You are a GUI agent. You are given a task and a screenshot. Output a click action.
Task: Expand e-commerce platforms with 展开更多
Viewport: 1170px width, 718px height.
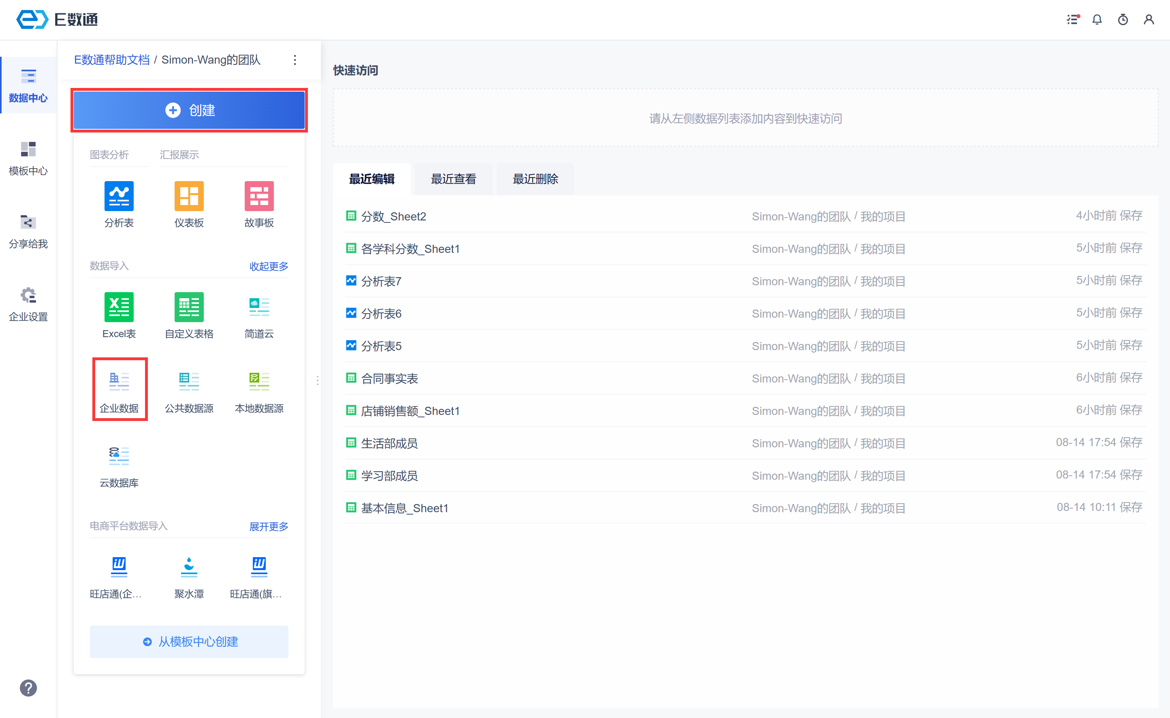[x=269, y=527]
